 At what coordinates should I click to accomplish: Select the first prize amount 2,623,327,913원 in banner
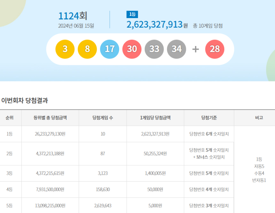tap(157, 24)
